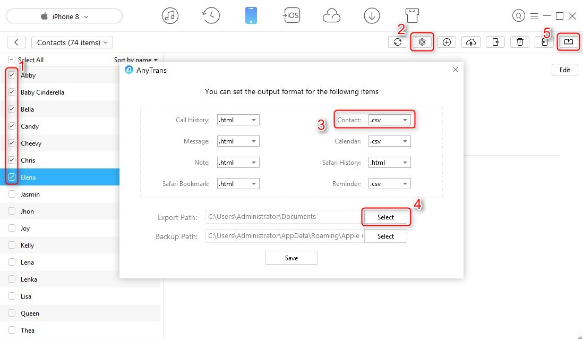Screen dimensions: 583x339
Task: Open the Note format dropdown
Action: (238, 162)
